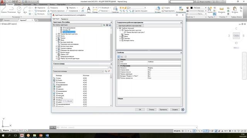Viewport: 247px width, 138px height.
Task: Click the Растянуть (Stretch) tool
Action: coord(40,14)
